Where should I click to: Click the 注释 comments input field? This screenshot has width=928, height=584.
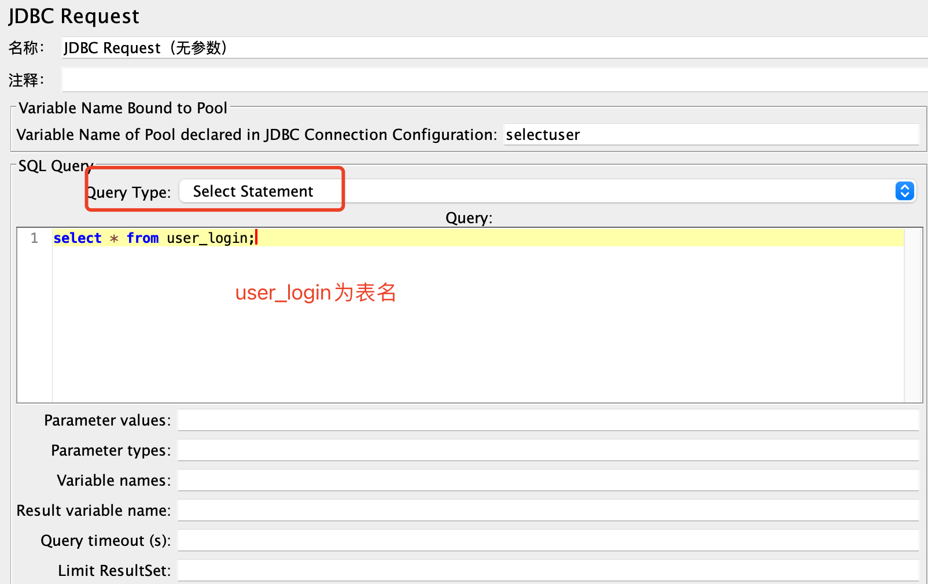click(x=492, y=80)
